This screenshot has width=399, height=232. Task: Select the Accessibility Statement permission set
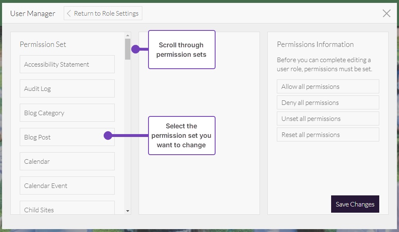tap(67, 64)
